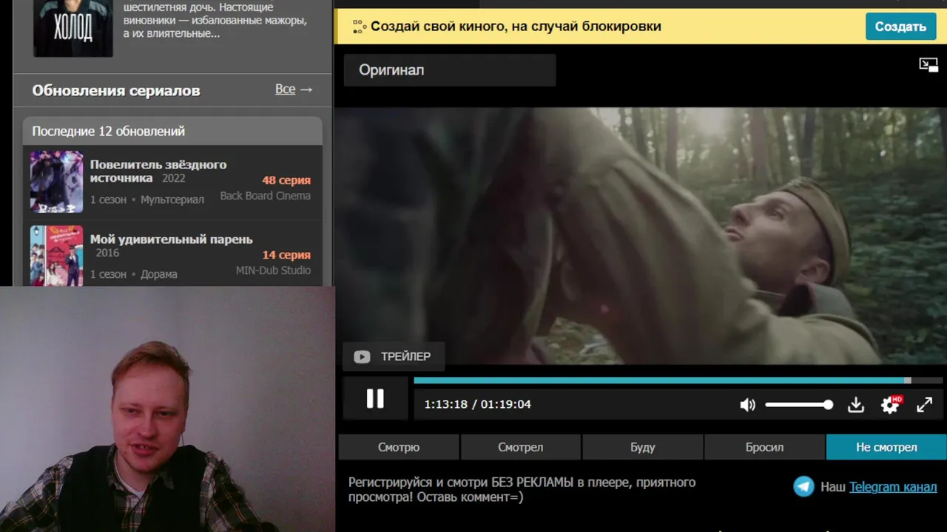
Task: Open Мой удивительный парень series title
Action: coord(172,239)
